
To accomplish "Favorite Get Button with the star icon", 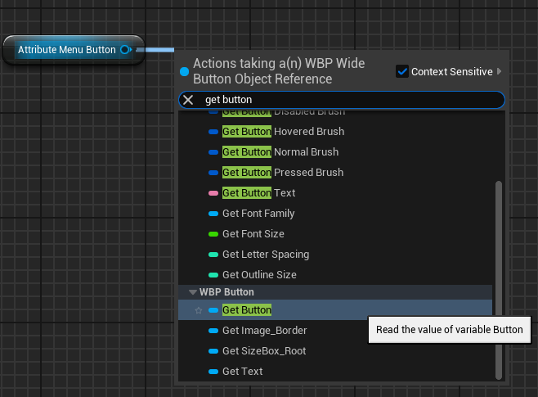I will (x=199, y=310).
